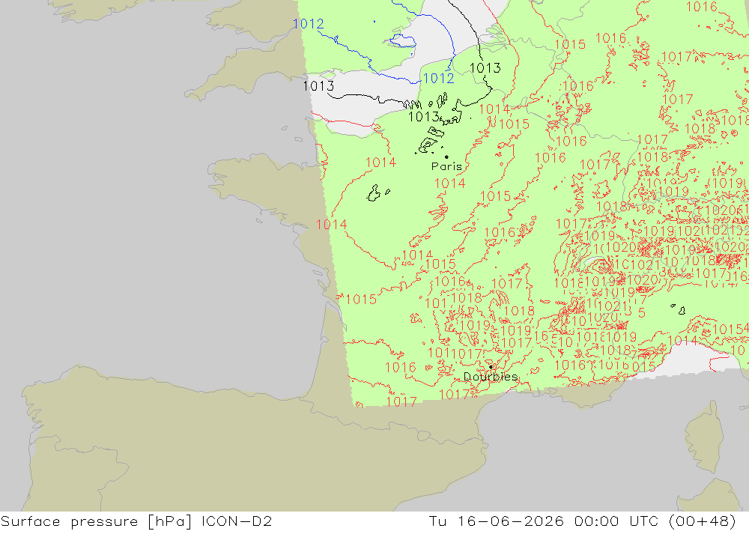Select the 'Tu 16-06-2026 00:00 UTC (00+48)' timestamp
This screenshot has width=749, height=549.
[x=582, y=521]
